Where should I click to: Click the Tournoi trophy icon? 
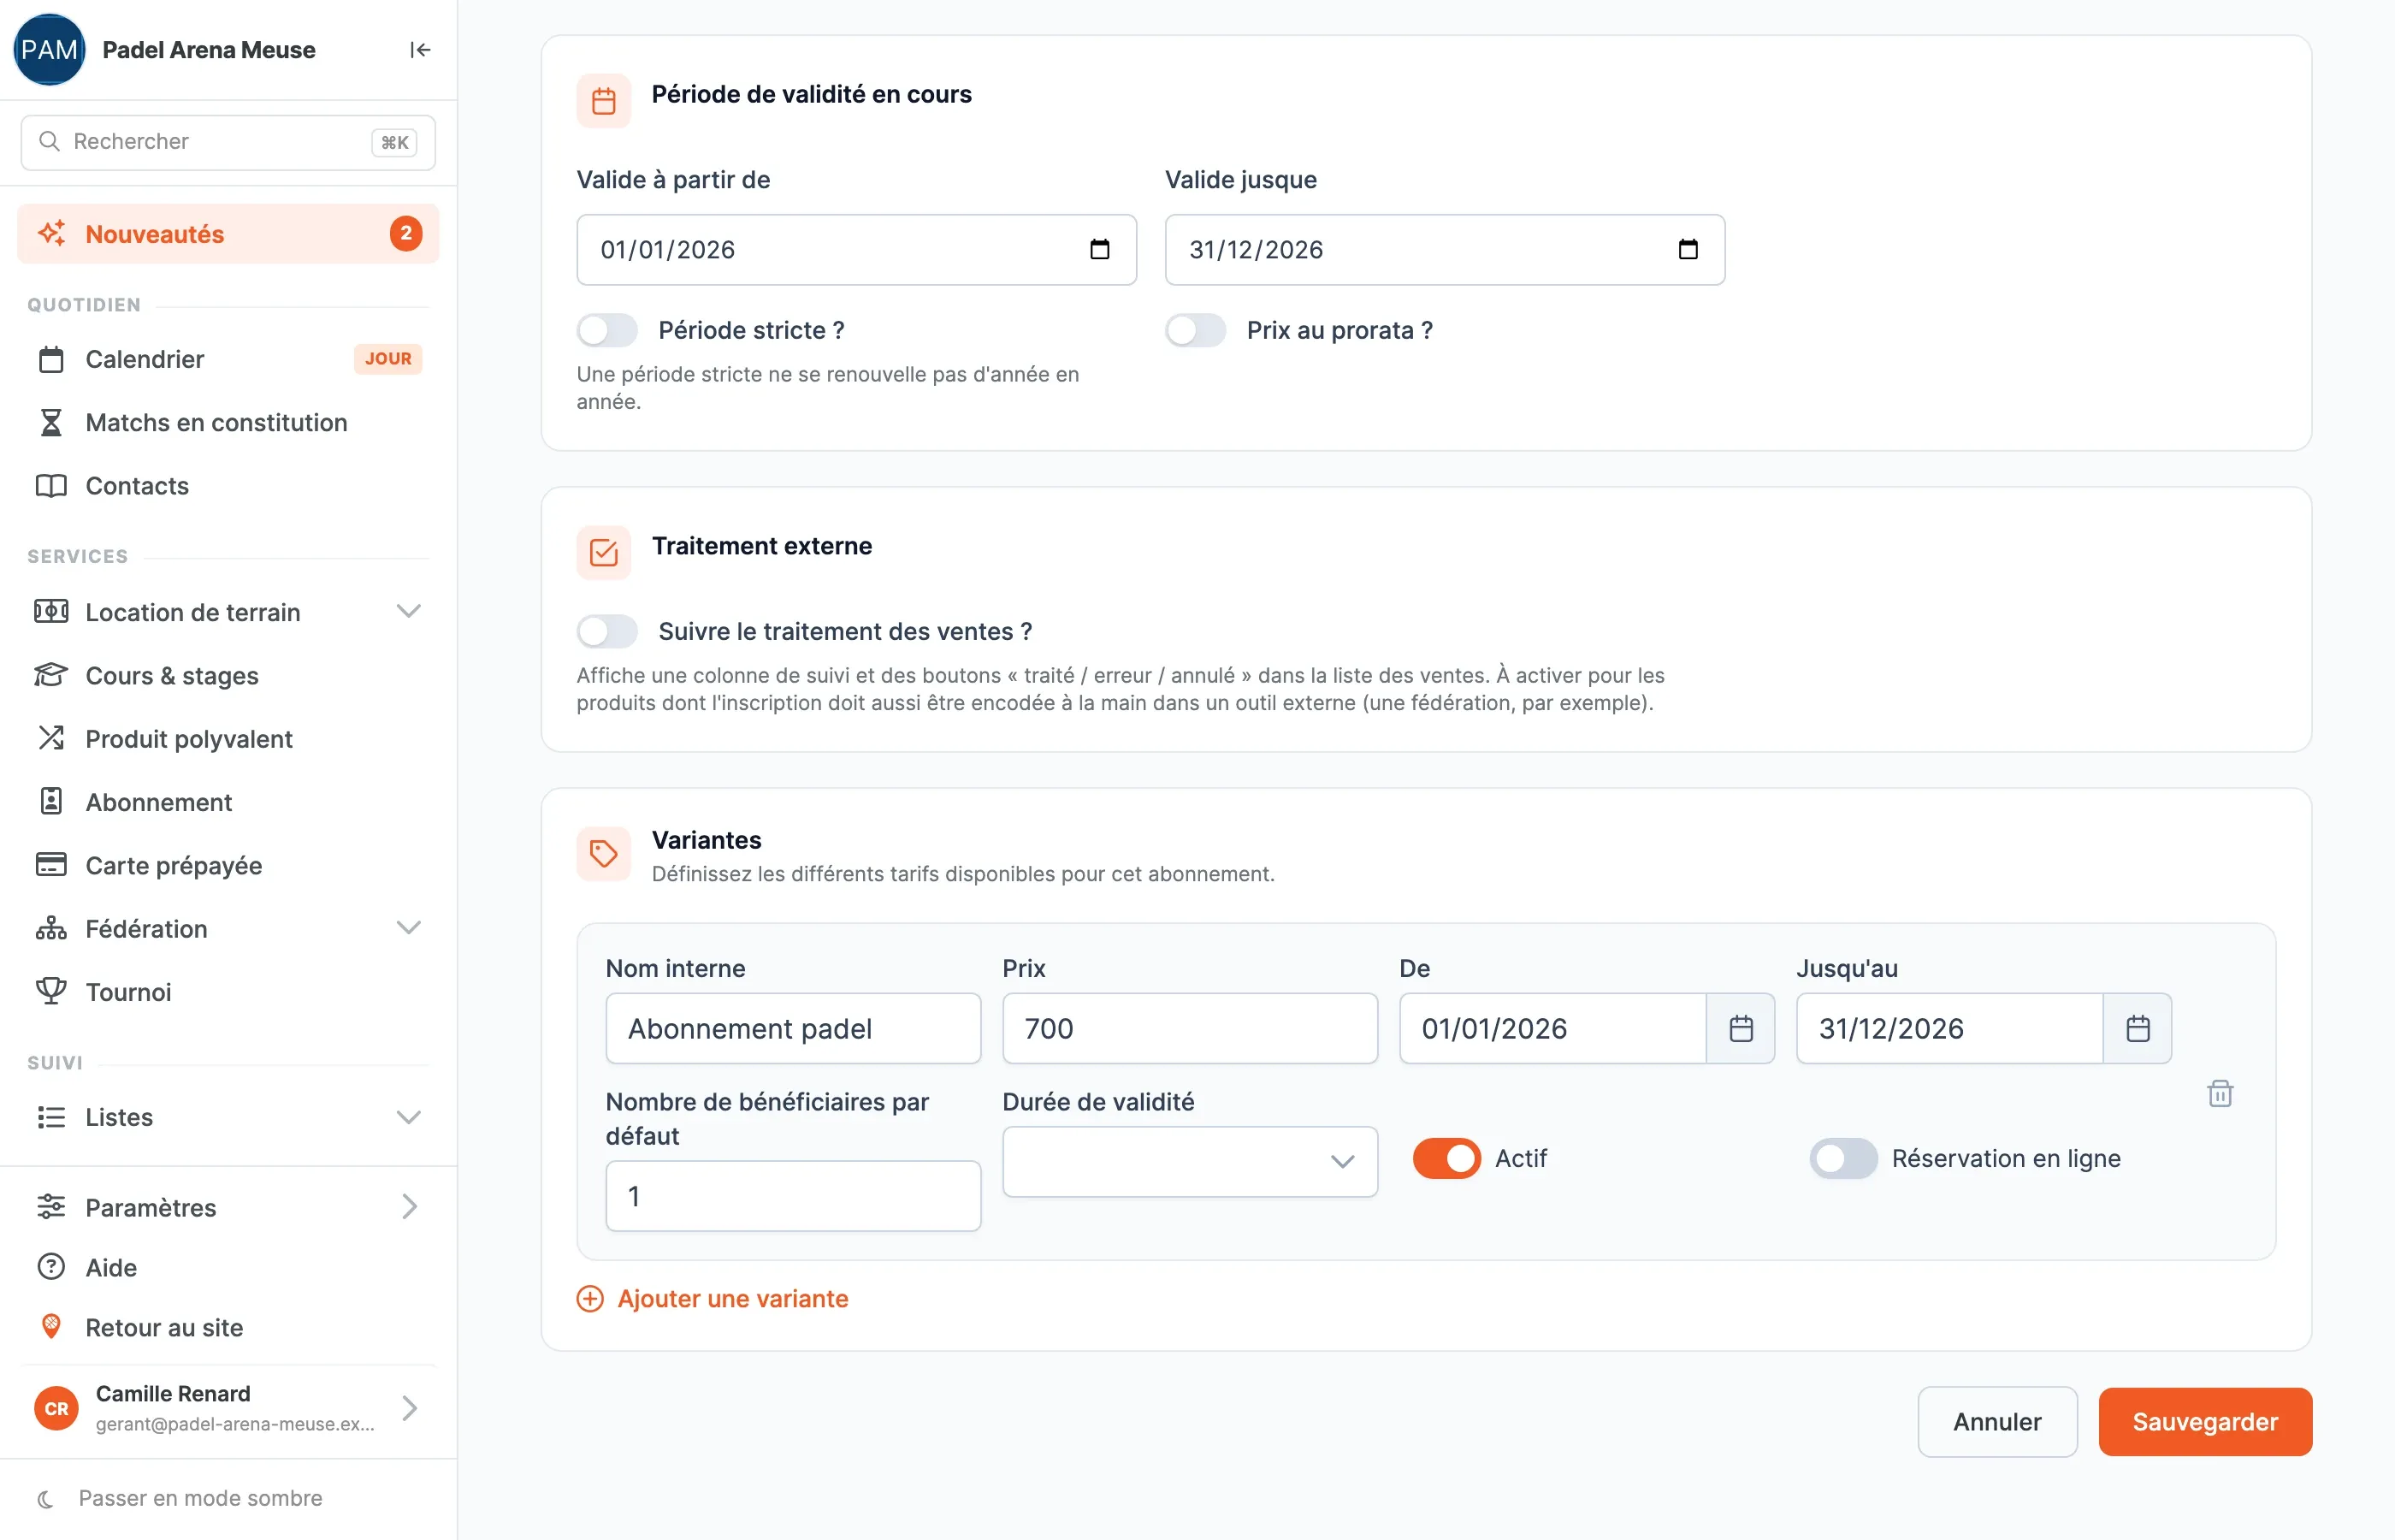tap(51, 991)
